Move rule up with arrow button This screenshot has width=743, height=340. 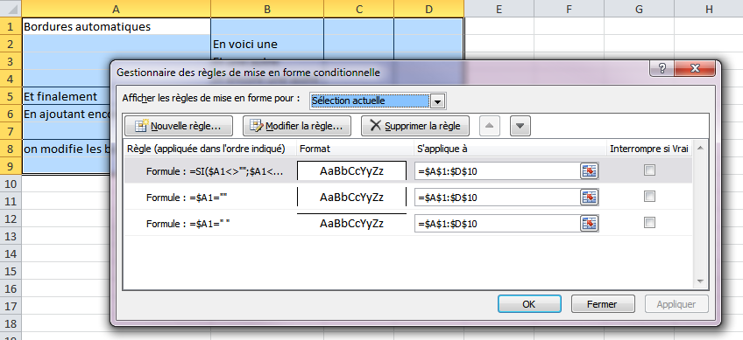(490, 126)
